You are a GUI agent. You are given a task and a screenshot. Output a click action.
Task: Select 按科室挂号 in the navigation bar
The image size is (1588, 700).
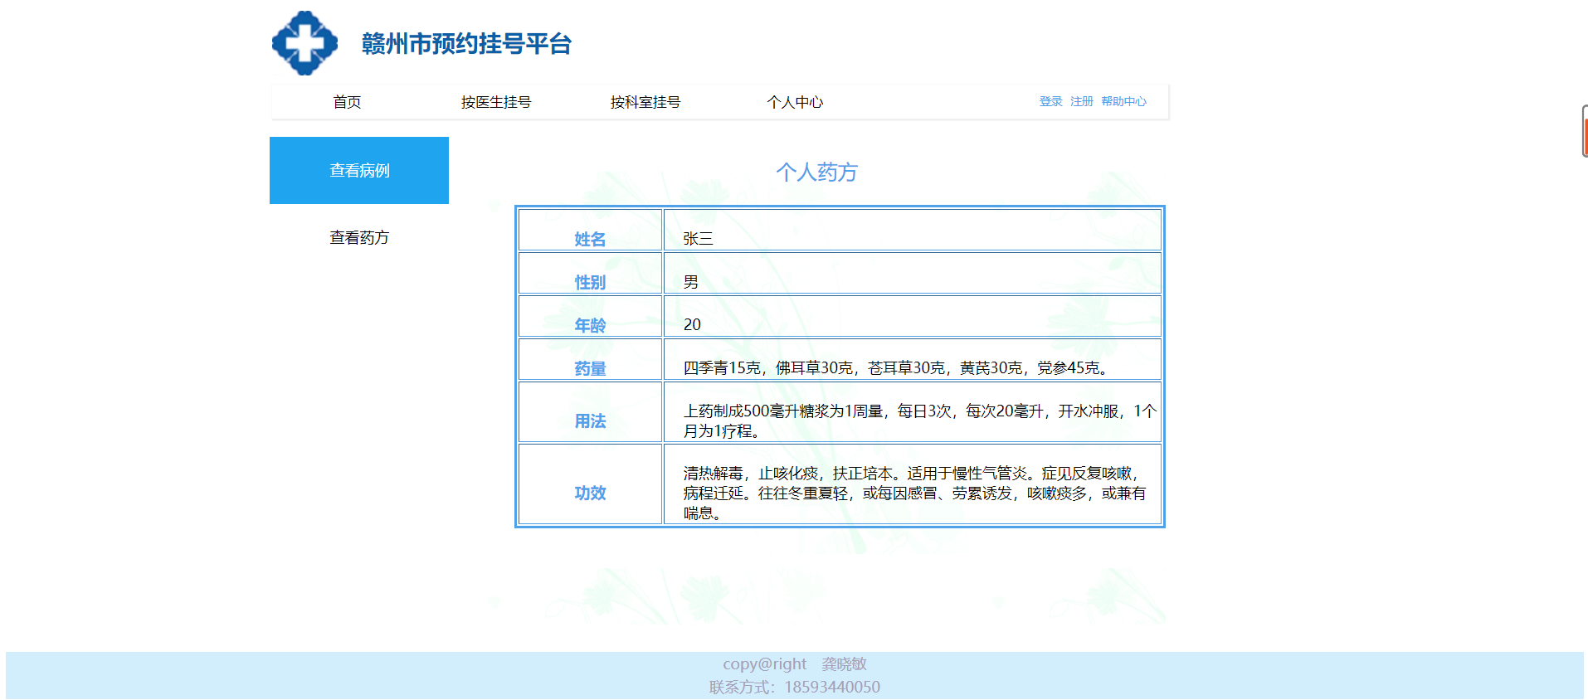click(x=645, y=102)
